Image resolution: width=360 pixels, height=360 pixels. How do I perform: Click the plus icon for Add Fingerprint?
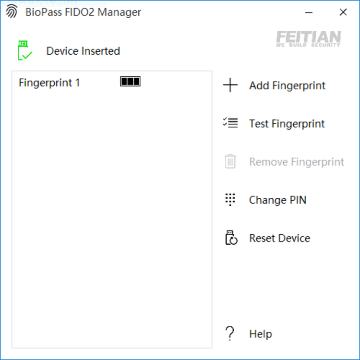click(x=230, y=86)
